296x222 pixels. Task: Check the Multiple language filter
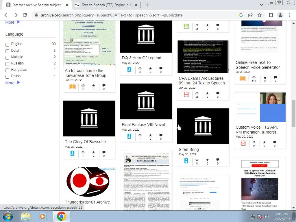coord(7,58)
